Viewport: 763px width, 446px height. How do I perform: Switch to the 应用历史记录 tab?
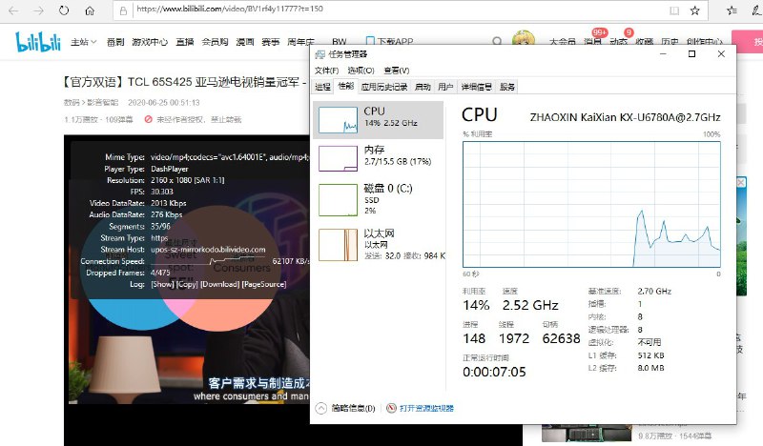pyautogui.click(x=384, y=87)
